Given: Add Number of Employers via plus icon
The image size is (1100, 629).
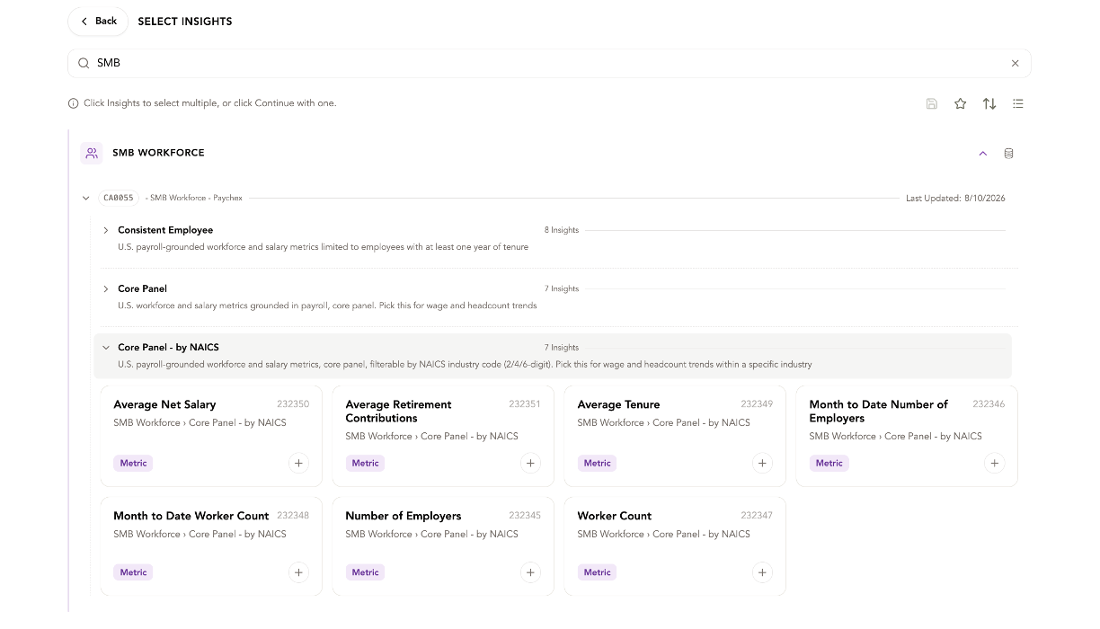Looking at the screenshot, I should 530,571.
